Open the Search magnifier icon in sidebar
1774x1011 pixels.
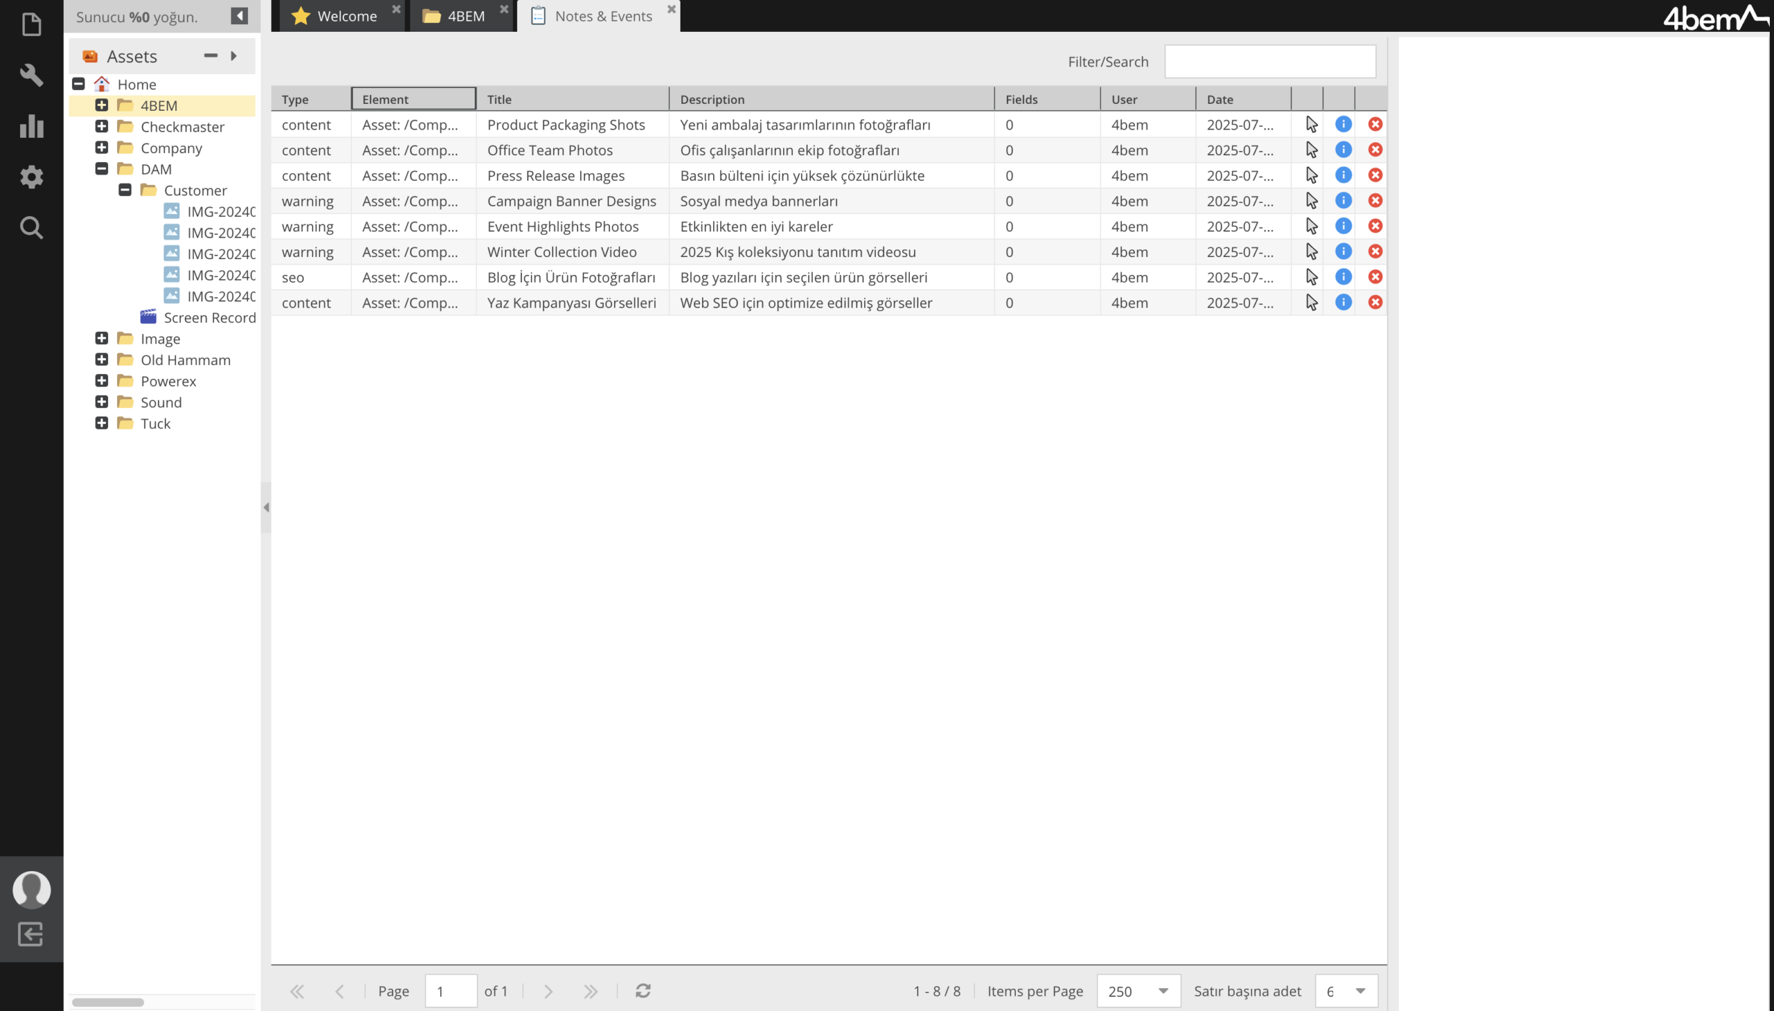tap(31, 227)
